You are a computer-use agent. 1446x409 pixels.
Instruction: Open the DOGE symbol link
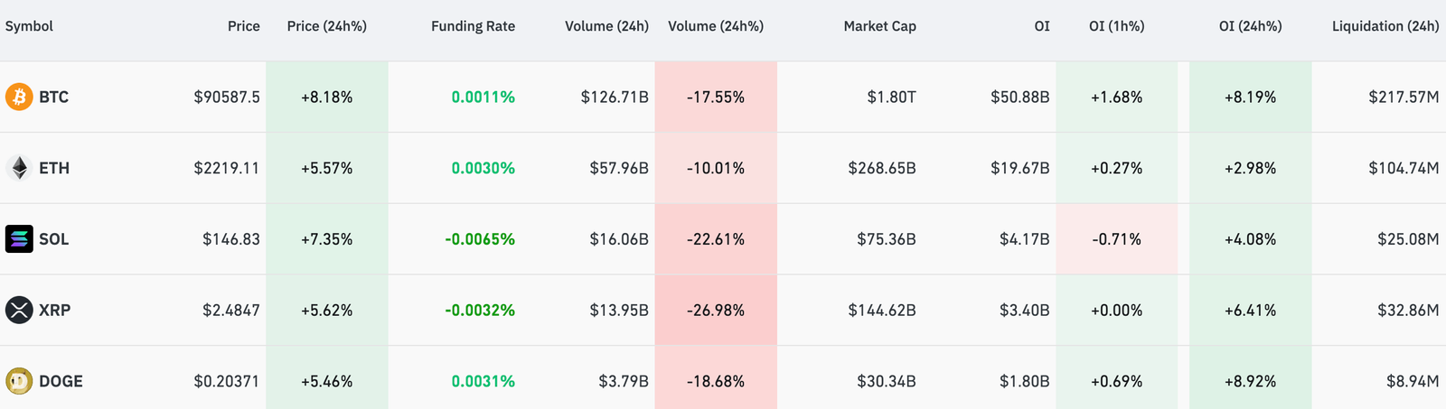click(61, 381)
